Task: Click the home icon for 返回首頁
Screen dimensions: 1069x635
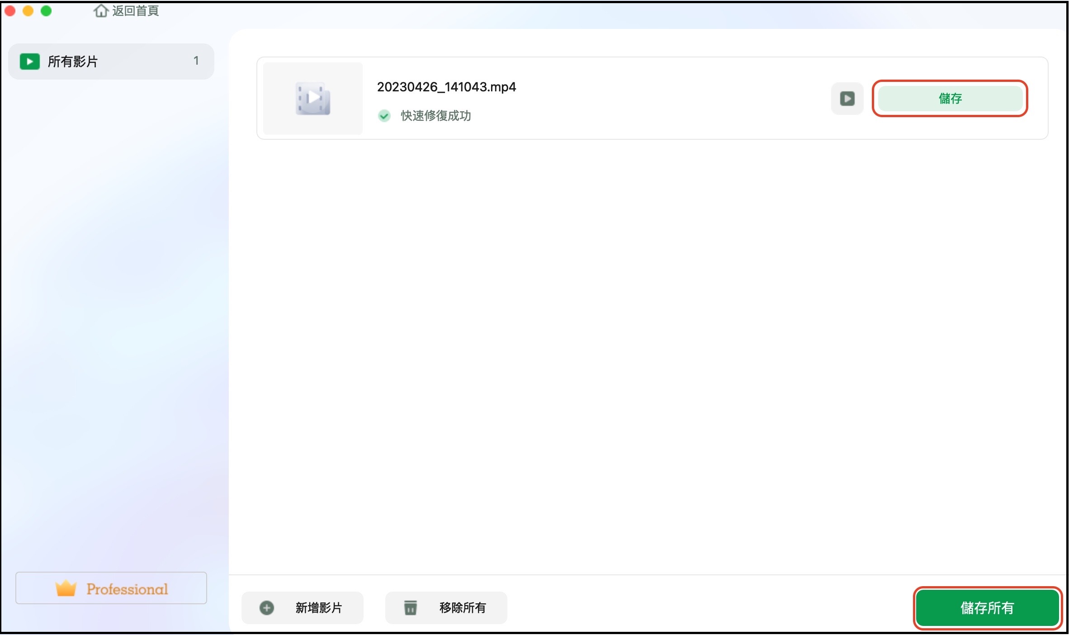Action: 100,10
